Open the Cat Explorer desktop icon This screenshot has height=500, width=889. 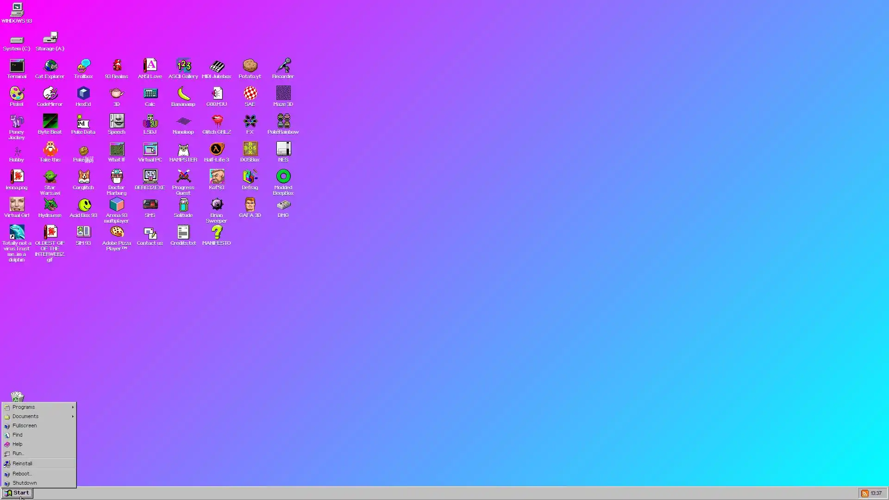50,67
